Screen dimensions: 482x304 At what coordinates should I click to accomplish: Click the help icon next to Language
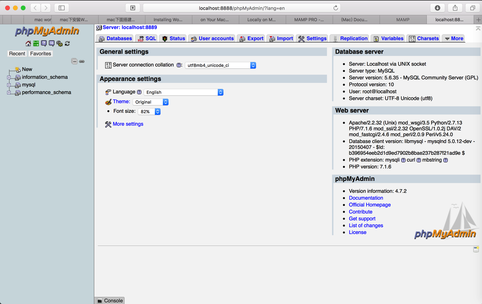[139, 92]
